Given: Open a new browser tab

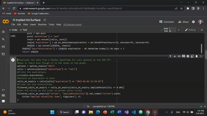Looking at the screenshot, I should point(44,3).
